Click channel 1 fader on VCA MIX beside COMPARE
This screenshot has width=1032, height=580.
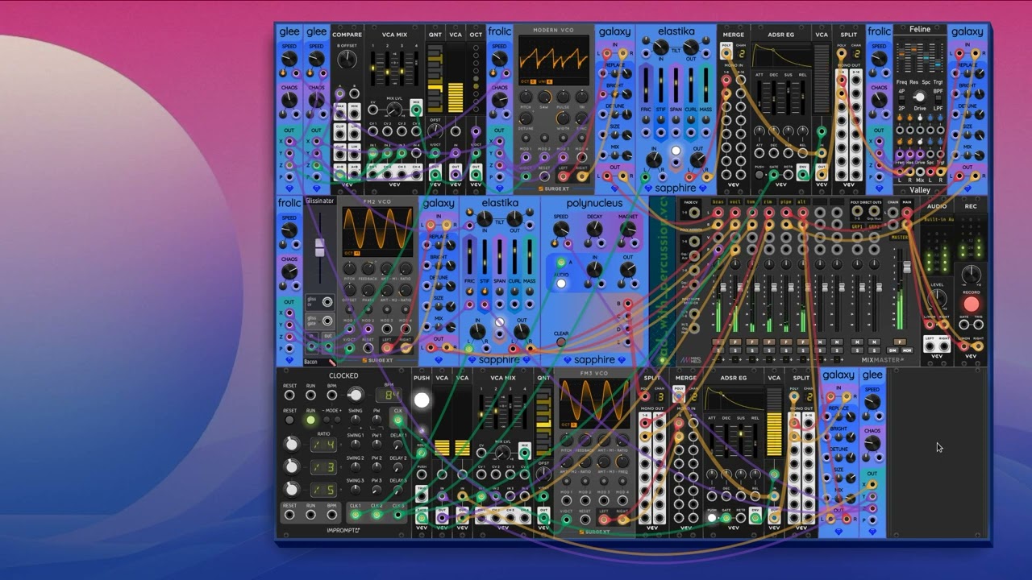click(372, 68)
